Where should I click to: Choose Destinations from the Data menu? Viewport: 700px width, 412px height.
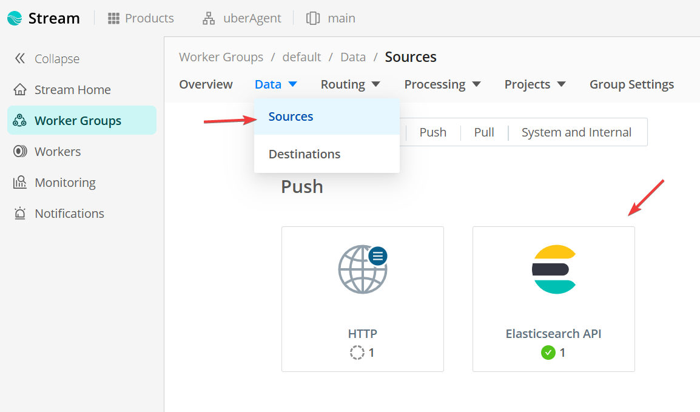305,154
